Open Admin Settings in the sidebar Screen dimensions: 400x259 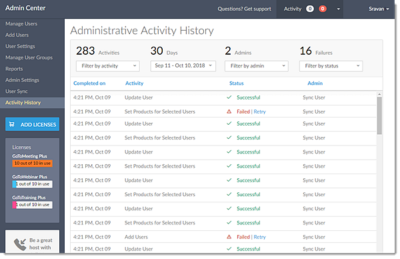pyautogui.click(x=22, y=80)
